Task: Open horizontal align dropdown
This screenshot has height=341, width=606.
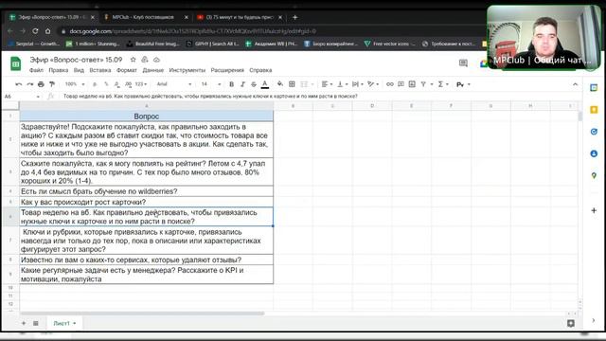Action: 327,84
